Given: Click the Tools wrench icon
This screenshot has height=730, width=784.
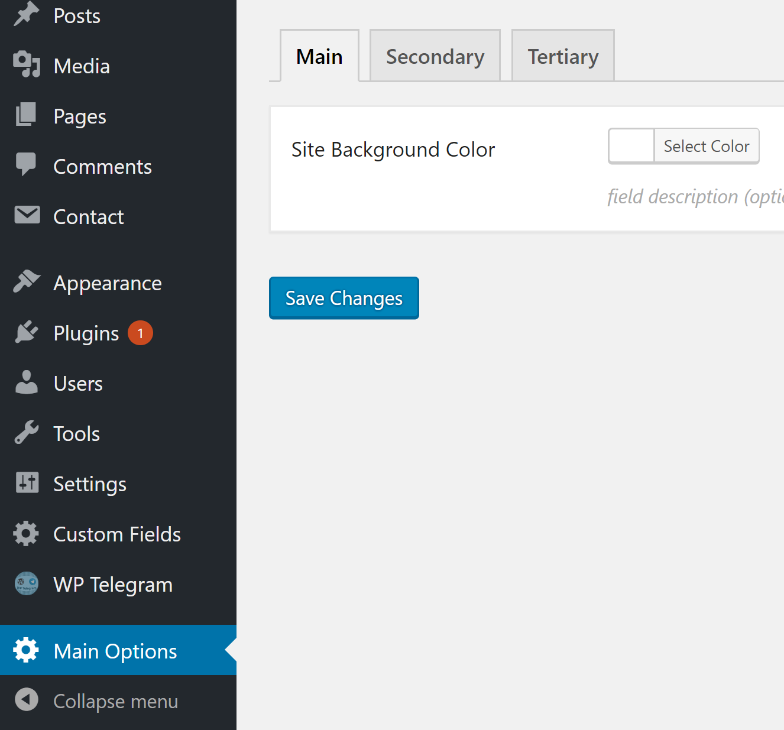Looking at the screenshot, I should (26, 432).
